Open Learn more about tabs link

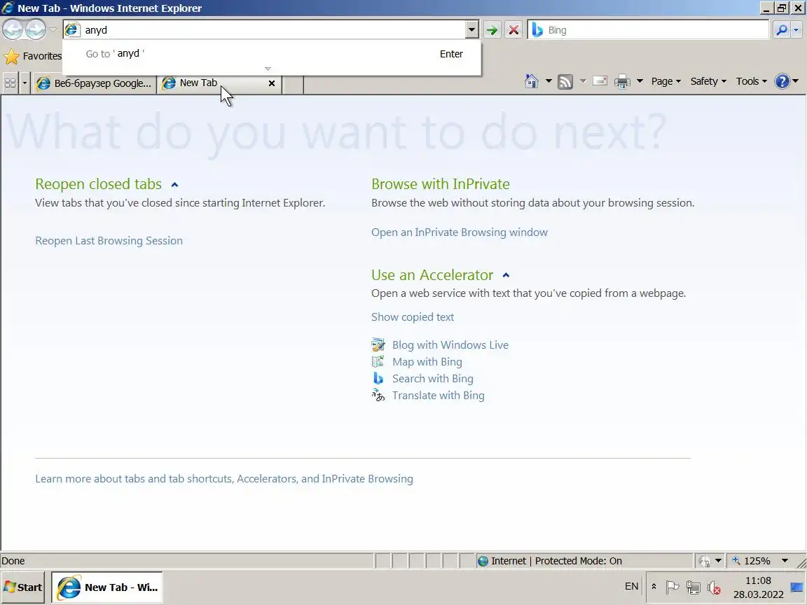pos(224,479)
